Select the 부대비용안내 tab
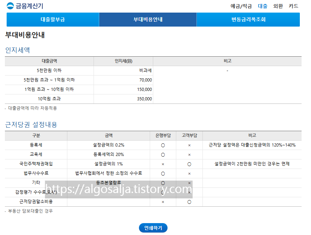 point(148,20)
